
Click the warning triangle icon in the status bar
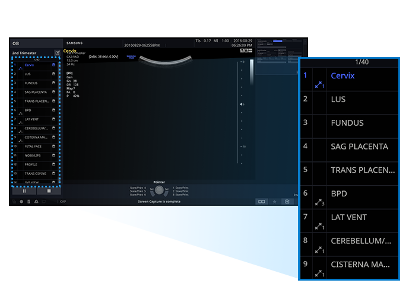click(x=36, y=202)
